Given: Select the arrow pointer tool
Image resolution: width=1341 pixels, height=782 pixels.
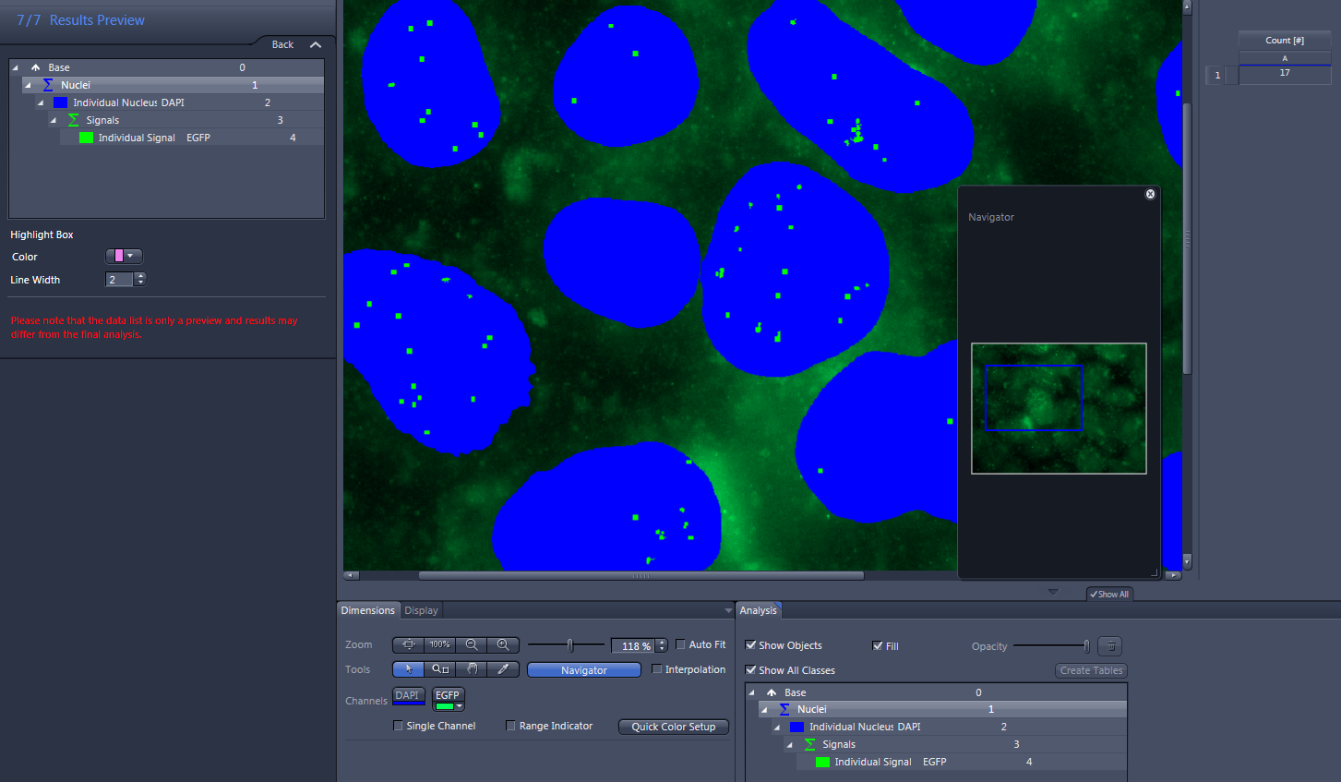Looking at the screenshot, I should click(x=408, y=669).
